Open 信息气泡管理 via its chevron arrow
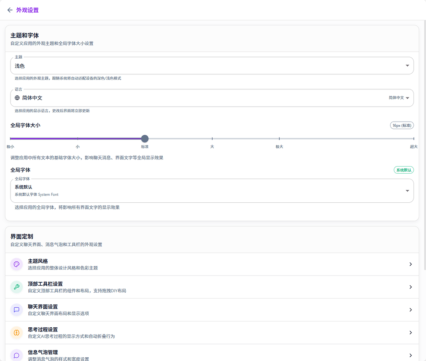The image size is (426, 361). pos(411,355)
